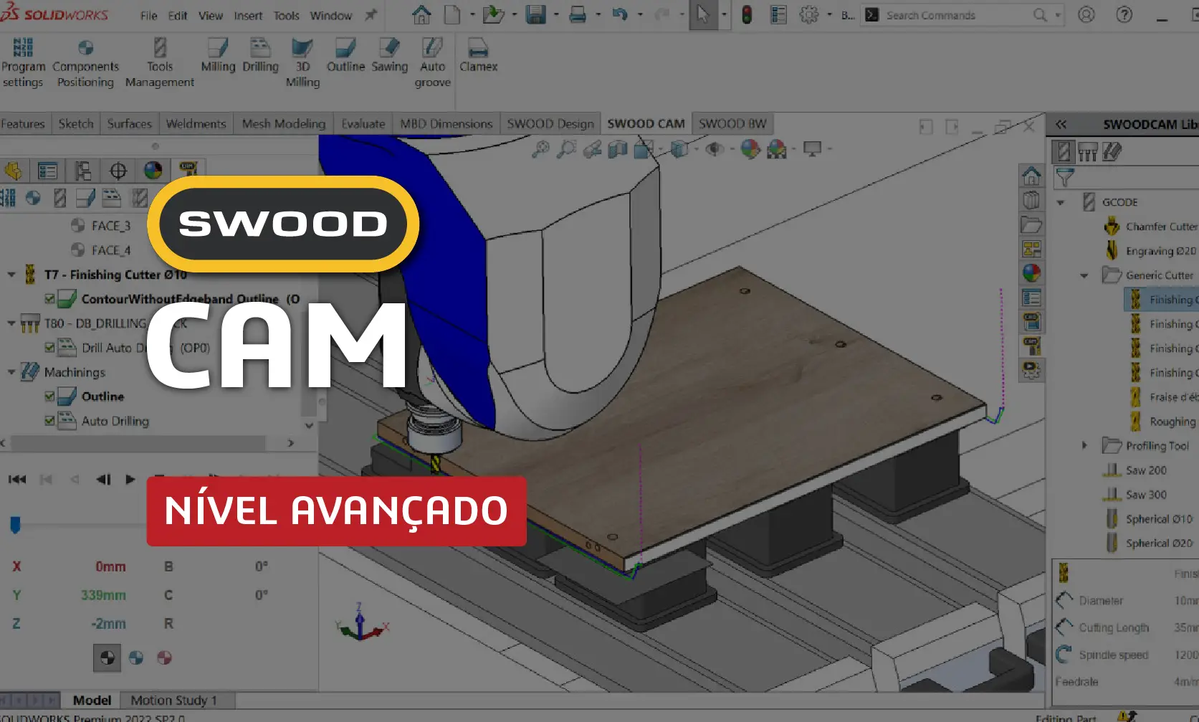Screen dimensions: 1199x722
Task: Select the Milling operation tool
Action: coord(218,56)
